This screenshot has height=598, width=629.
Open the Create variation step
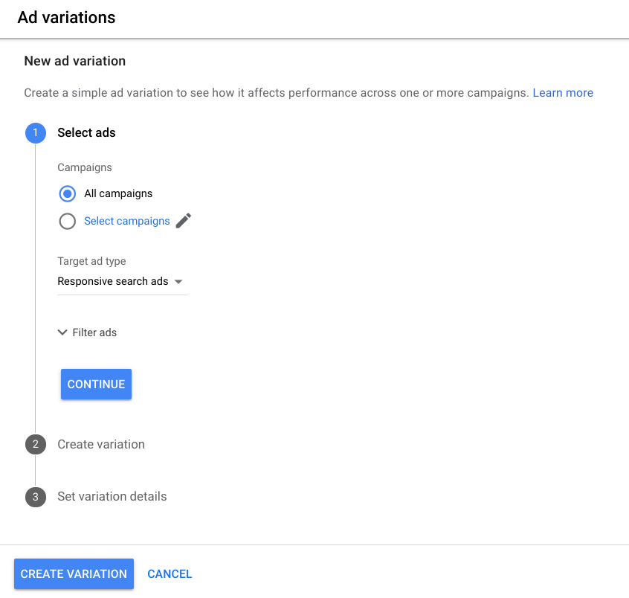coord(101,445)
